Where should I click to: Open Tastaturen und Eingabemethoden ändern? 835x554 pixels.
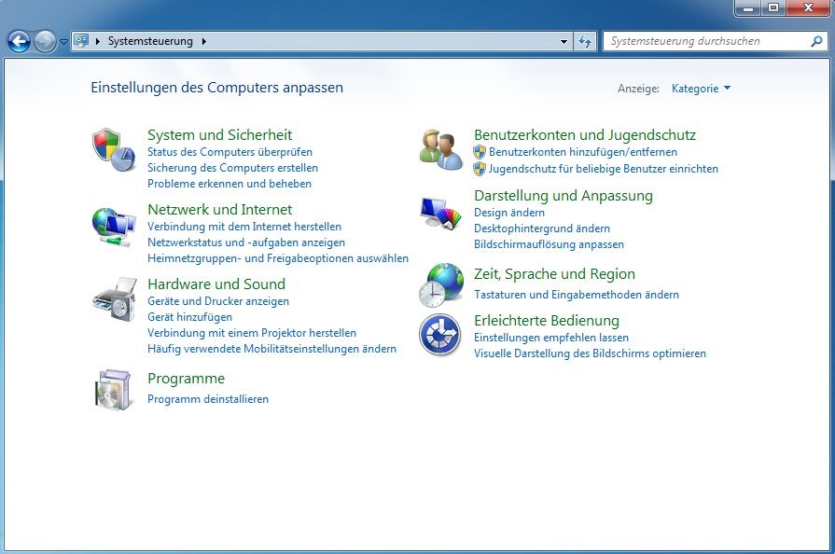tap(577, 295)
